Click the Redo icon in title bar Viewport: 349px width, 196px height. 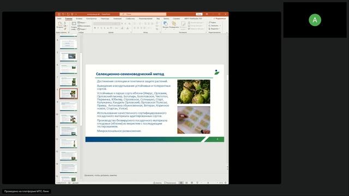coord(68,14)
